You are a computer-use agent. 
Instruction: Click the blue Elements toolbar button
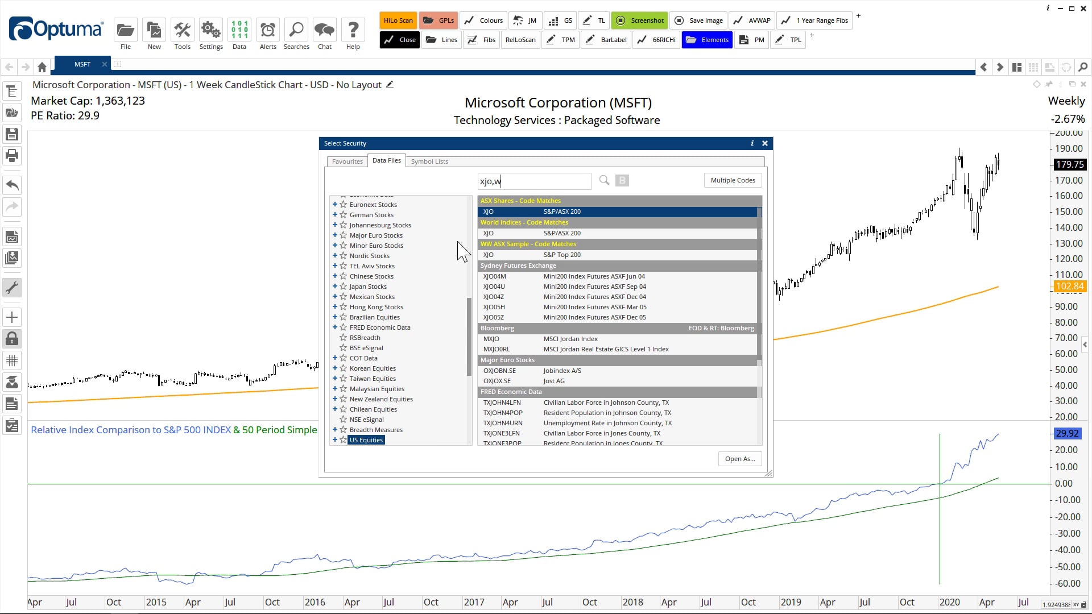tap(707, 40)
